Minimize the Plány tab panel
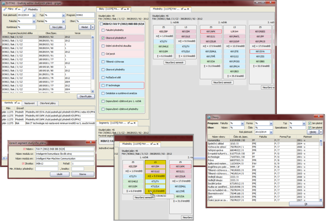326x222 pixels. pos(19,9)
